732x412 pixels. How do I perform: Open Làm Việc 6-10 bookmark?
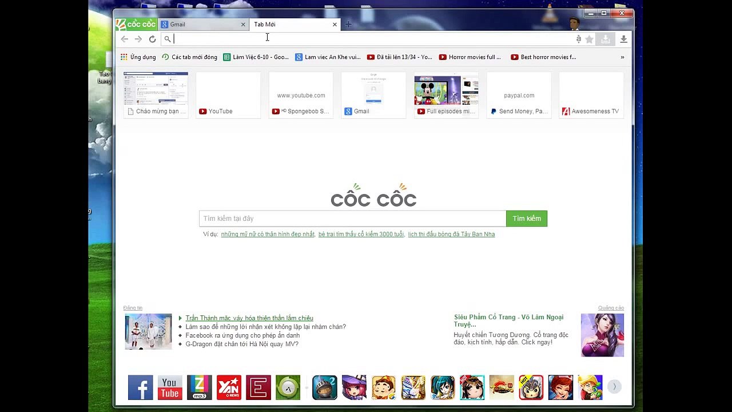(256, 57)
